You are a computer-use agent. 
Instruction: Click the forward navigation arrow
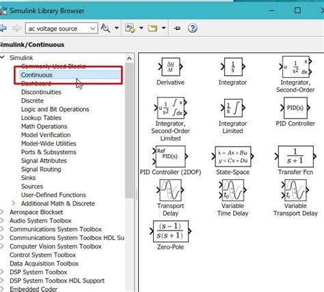coord(16,28)
